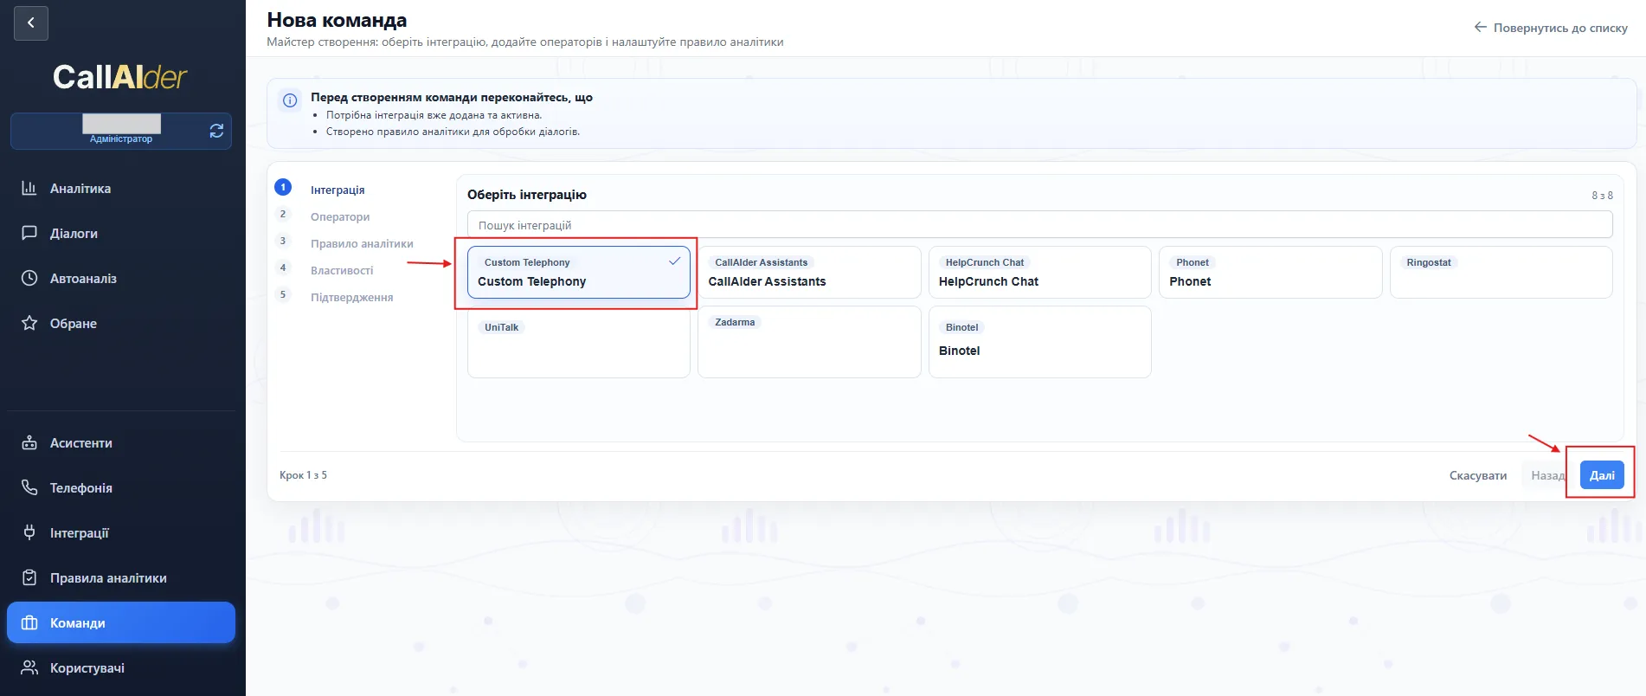Select the HelpCrunch Chat integration card
The image size is (1646, 696).
(1039, 272)
